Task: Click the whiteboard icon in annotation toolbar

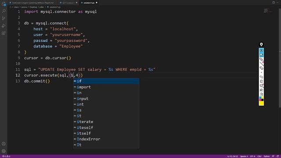Action: pyautogui.click(x=261, y=86)
